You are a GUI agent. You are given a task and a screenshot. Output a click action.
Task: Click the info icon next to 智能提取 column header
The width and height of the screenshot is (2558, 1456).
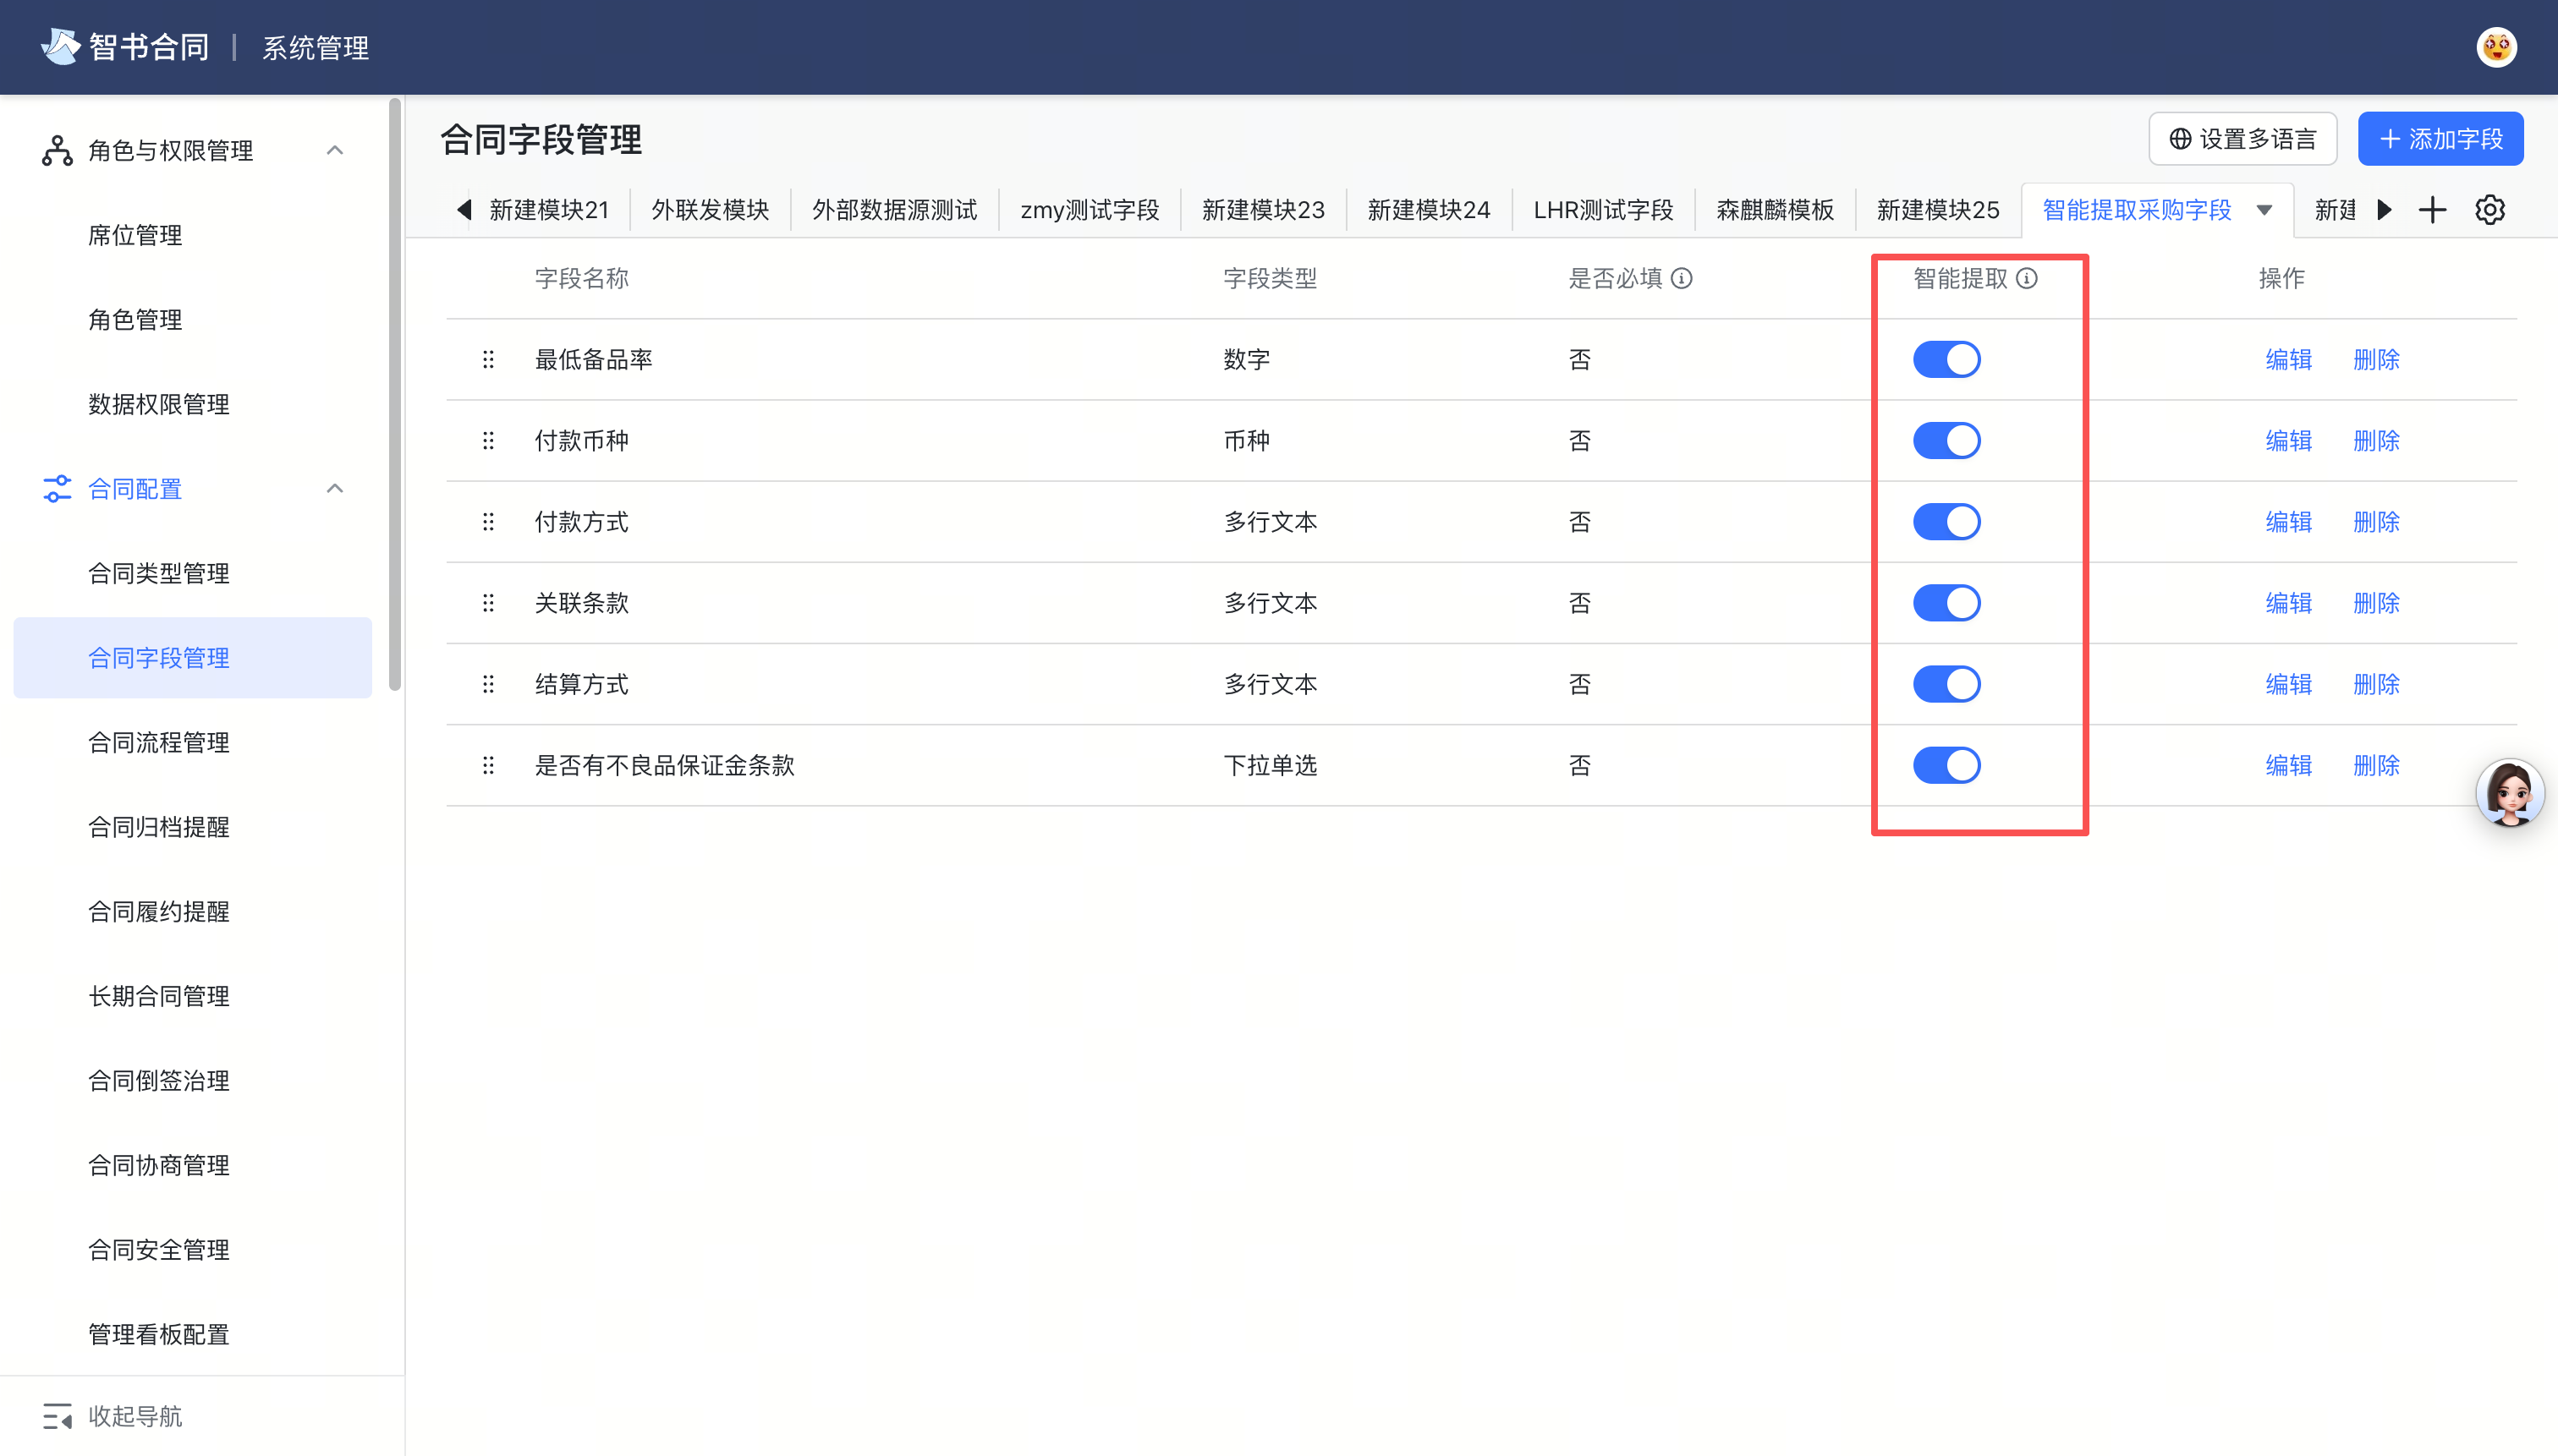click(2027, 279)
